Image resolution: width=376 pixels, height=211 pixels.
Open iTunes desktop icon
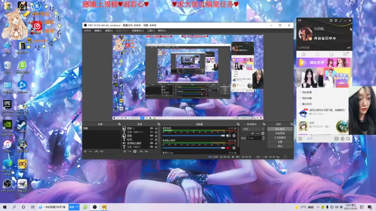8,146
